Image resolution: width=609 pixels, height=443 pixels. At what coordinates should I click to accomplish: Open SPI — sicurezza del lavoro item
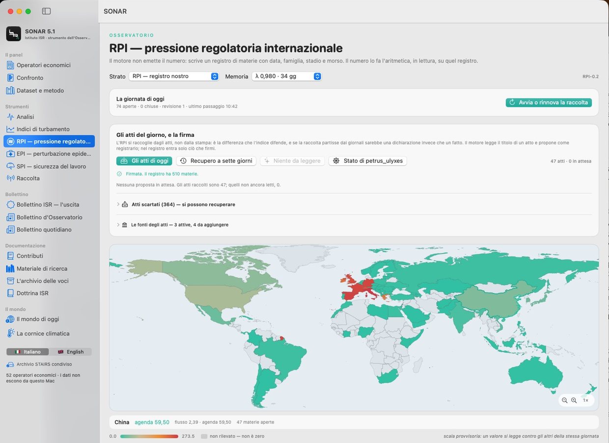(49, 166)
